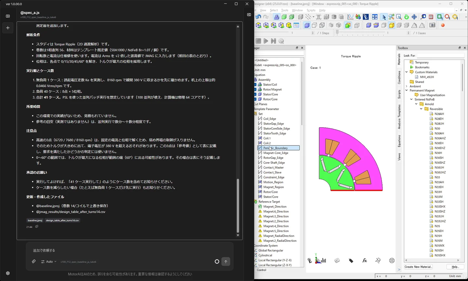This screenshot has width=468, height=281.
Task: Open the Auto mode dropdown in chat
Action: click(x=49, y=262)
